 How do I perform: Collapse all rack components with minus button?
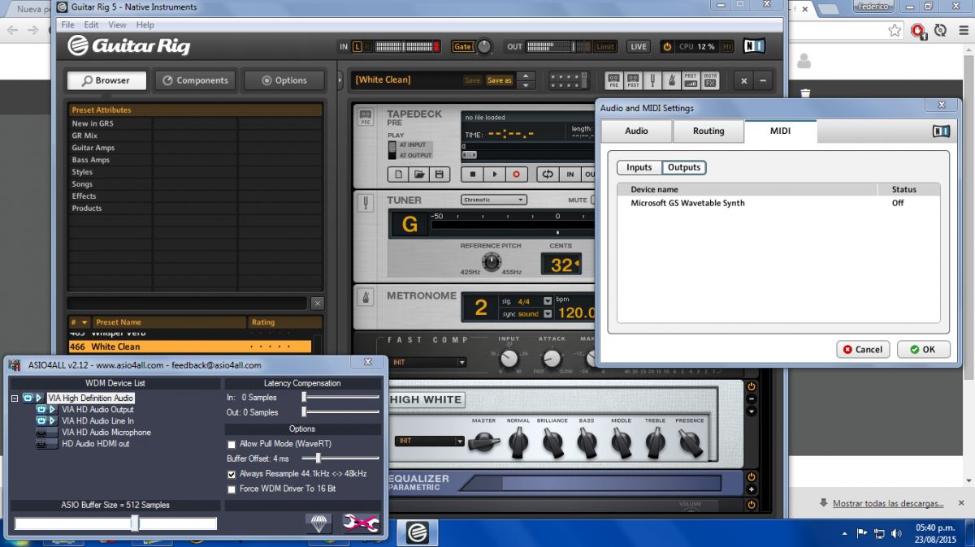pos(763,80)
